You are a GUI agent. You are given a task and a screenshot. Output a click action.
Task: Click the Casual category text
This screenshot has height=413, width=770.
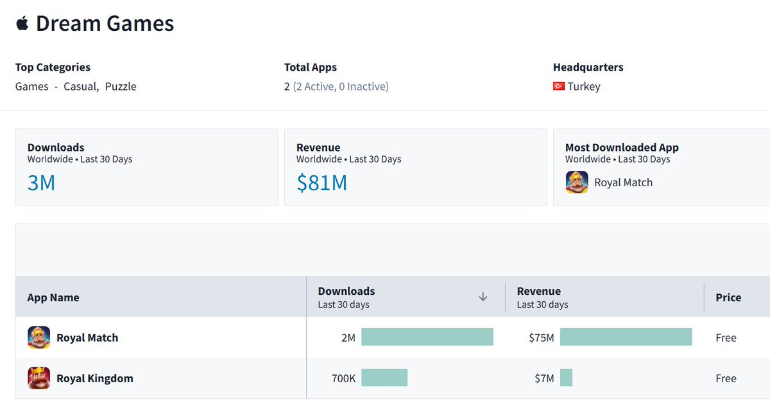point(80,86)
